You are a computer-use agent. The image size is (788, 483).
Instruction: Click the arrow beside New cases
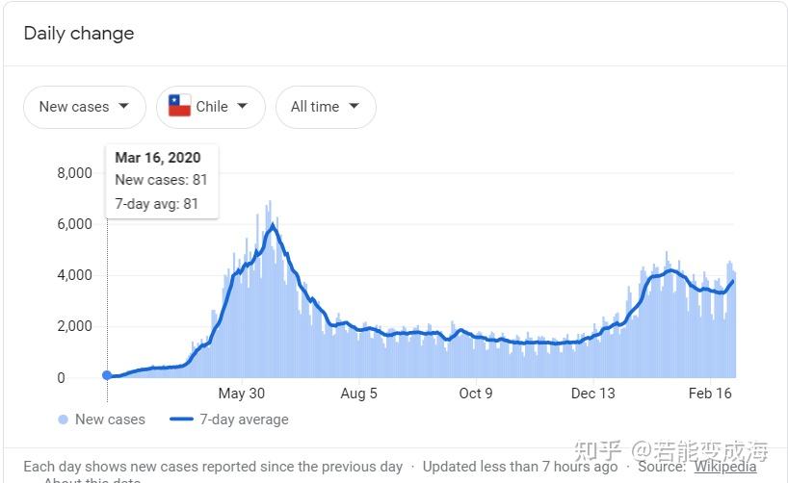tap(123, 106)
